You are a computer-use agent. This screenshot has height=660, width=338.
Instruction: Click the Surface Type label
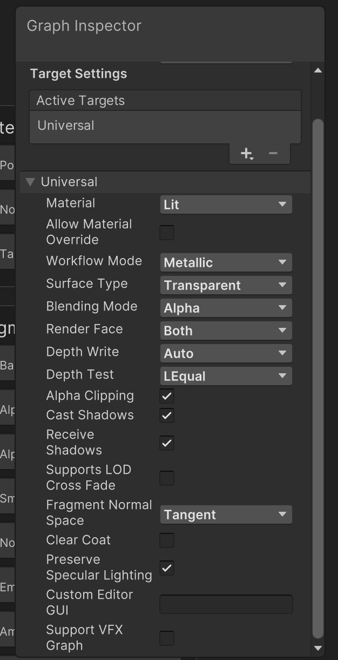point(87,283)
